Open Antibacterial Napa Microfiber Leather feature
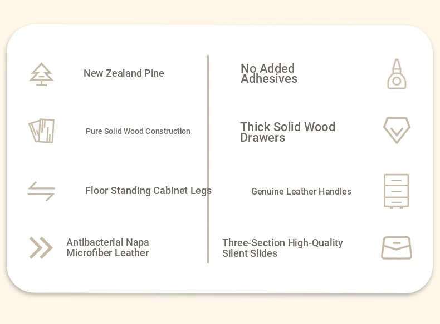The image size is (440, 324). click(x=107, y=247)
